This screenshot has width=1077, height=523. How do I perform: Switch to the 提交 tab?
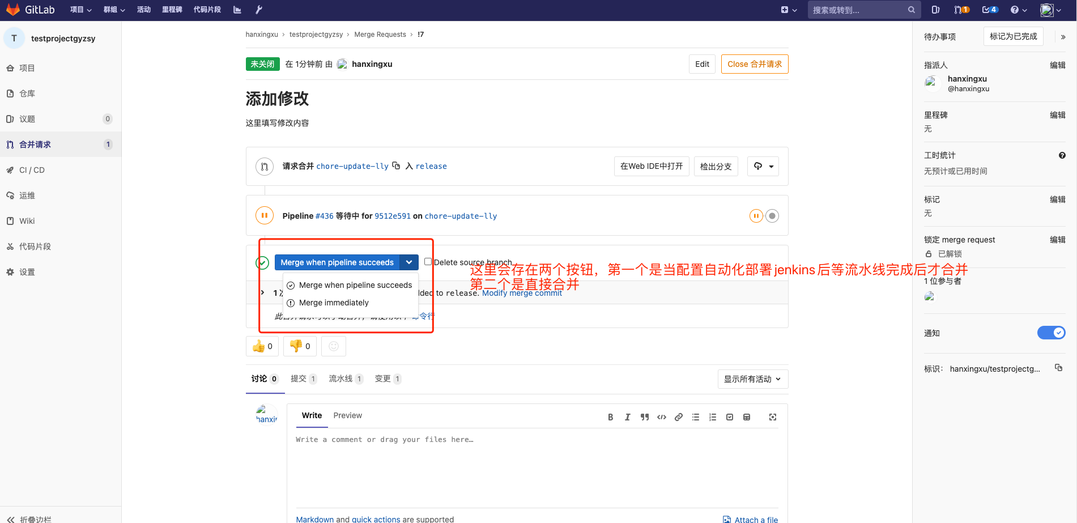point(304,379)
